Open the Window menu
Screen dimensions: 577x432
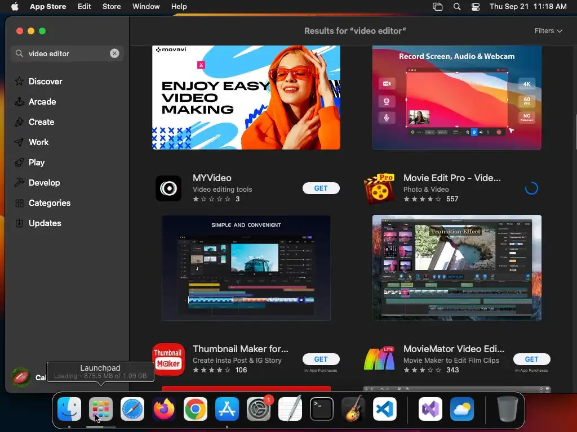click(x=146, y=7)
